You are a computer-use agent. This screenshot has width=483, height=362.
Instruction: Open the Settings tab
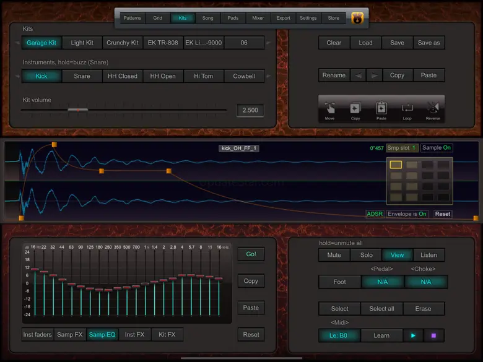[x=308, y=18]
